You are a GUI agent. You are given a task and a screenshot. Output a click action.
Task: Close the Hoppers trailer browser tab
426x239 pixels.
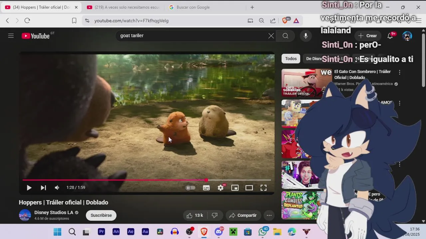coord(76,7)
